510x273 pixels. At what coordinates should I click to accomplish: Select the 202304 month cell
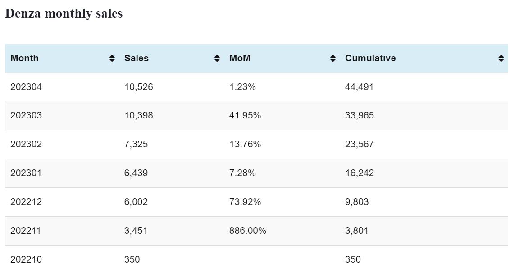pos(26,87)
